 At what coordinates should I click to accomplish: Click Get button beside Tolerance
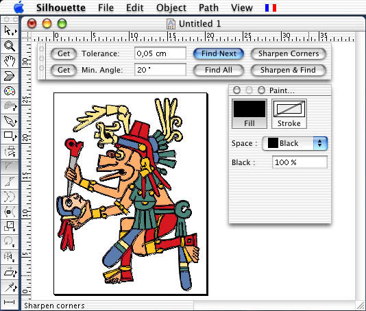tap(64, 53)
